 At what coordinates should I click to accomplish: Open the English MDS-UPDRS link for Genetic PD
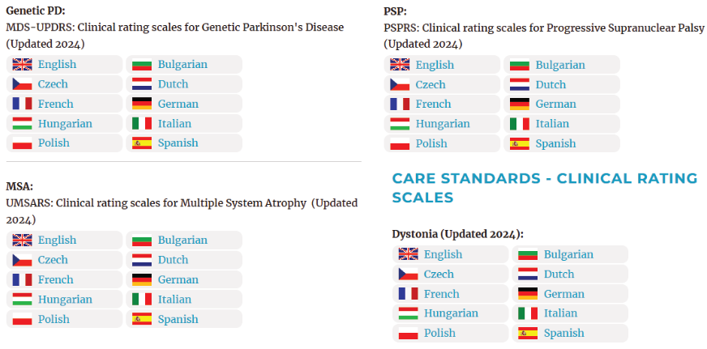57,65
